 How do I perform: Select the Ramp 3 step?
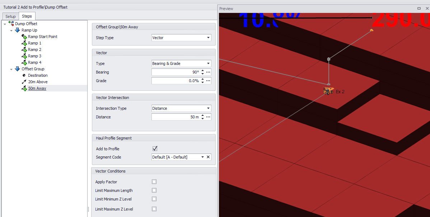34,56
